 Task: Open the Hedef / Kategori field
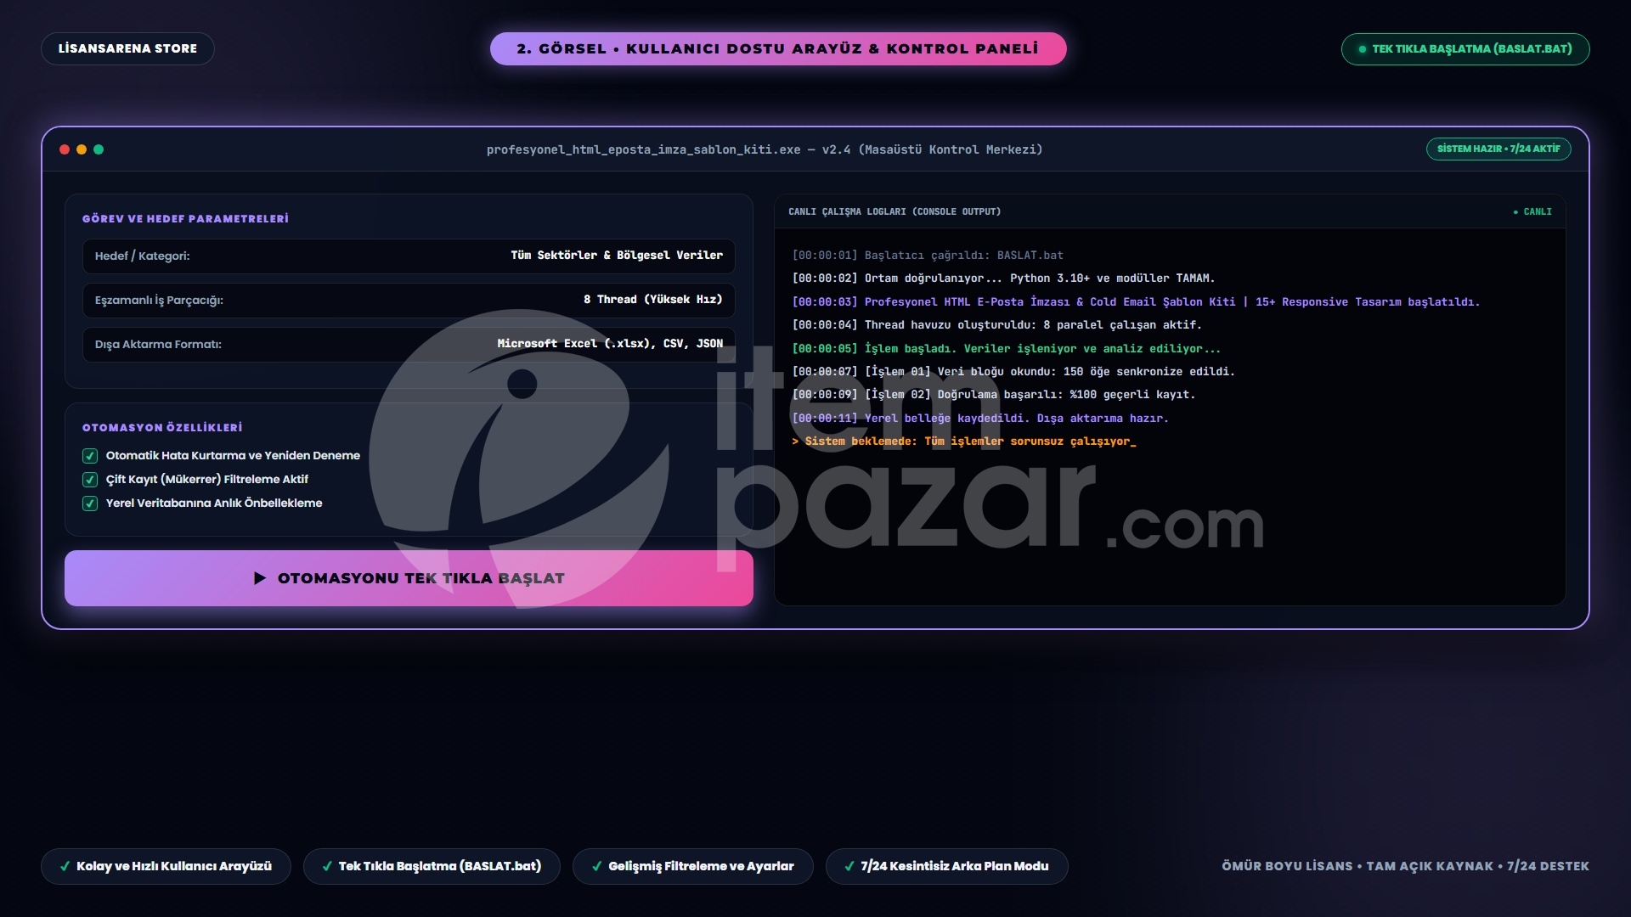(409, 256)
